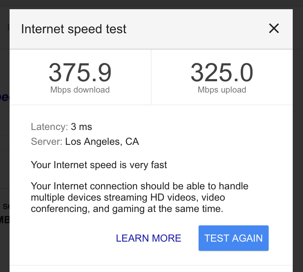Click the paragraph about streaming HD videos

(140, 197)
